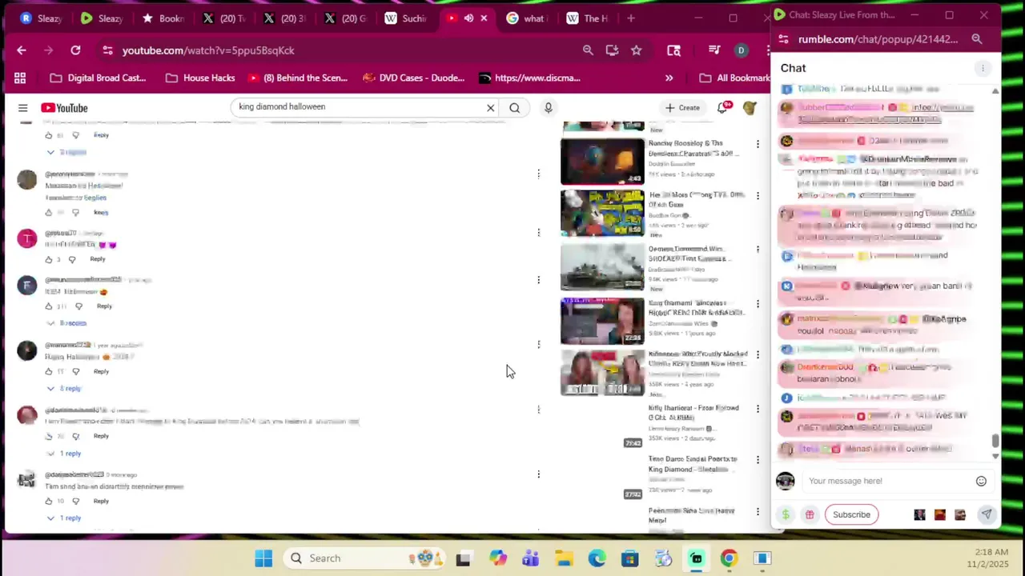The width and height of the screenshot is (1025, 576).
Task: Reply to the F avatar comment
Action: tap(104, 306)
